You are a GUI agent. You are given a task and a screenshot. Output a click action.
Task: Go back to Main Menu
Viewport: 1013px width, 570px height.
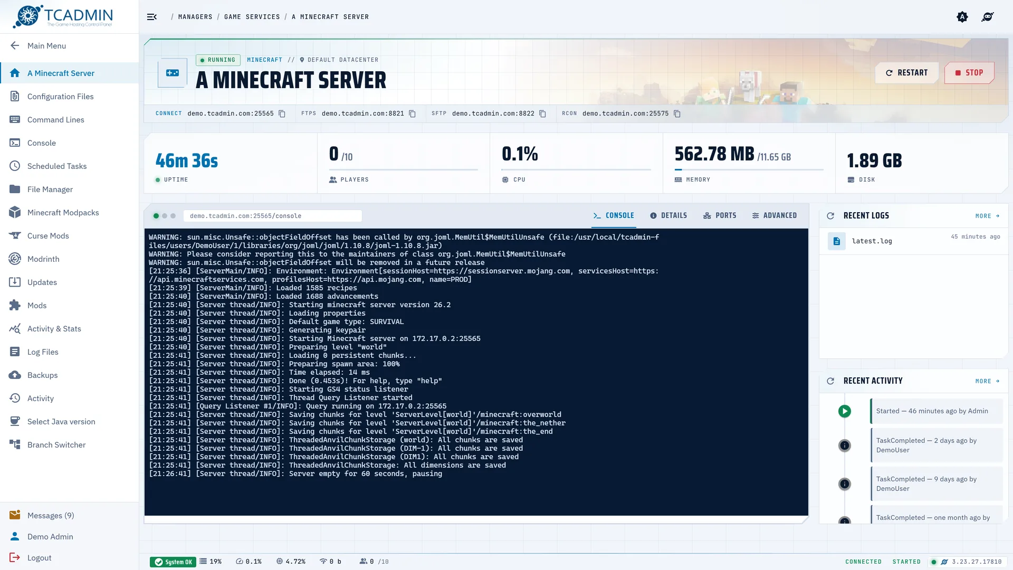pos(70,45)
